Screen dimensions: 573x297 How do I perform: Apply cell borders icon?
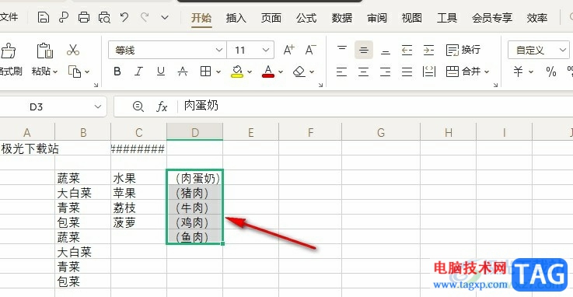pos(206,72)
